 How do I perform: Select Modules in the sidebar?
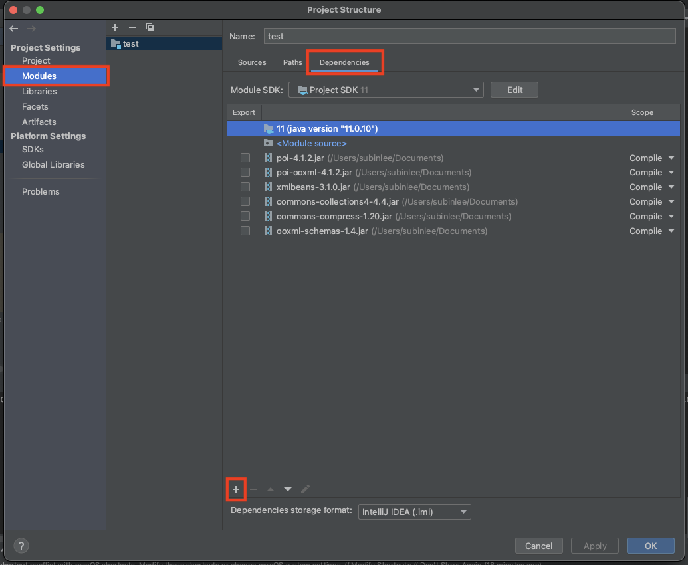[55, 76]
